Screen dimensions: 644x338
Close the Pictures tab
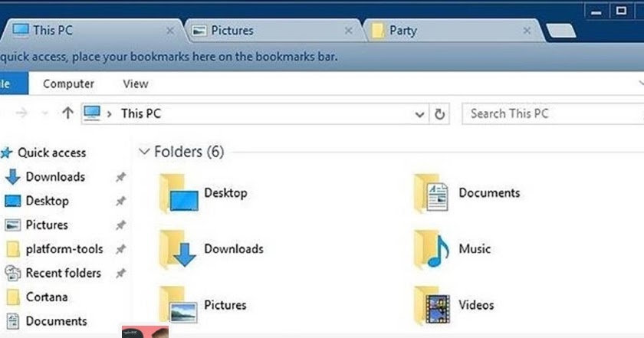[x=348, y=31]
